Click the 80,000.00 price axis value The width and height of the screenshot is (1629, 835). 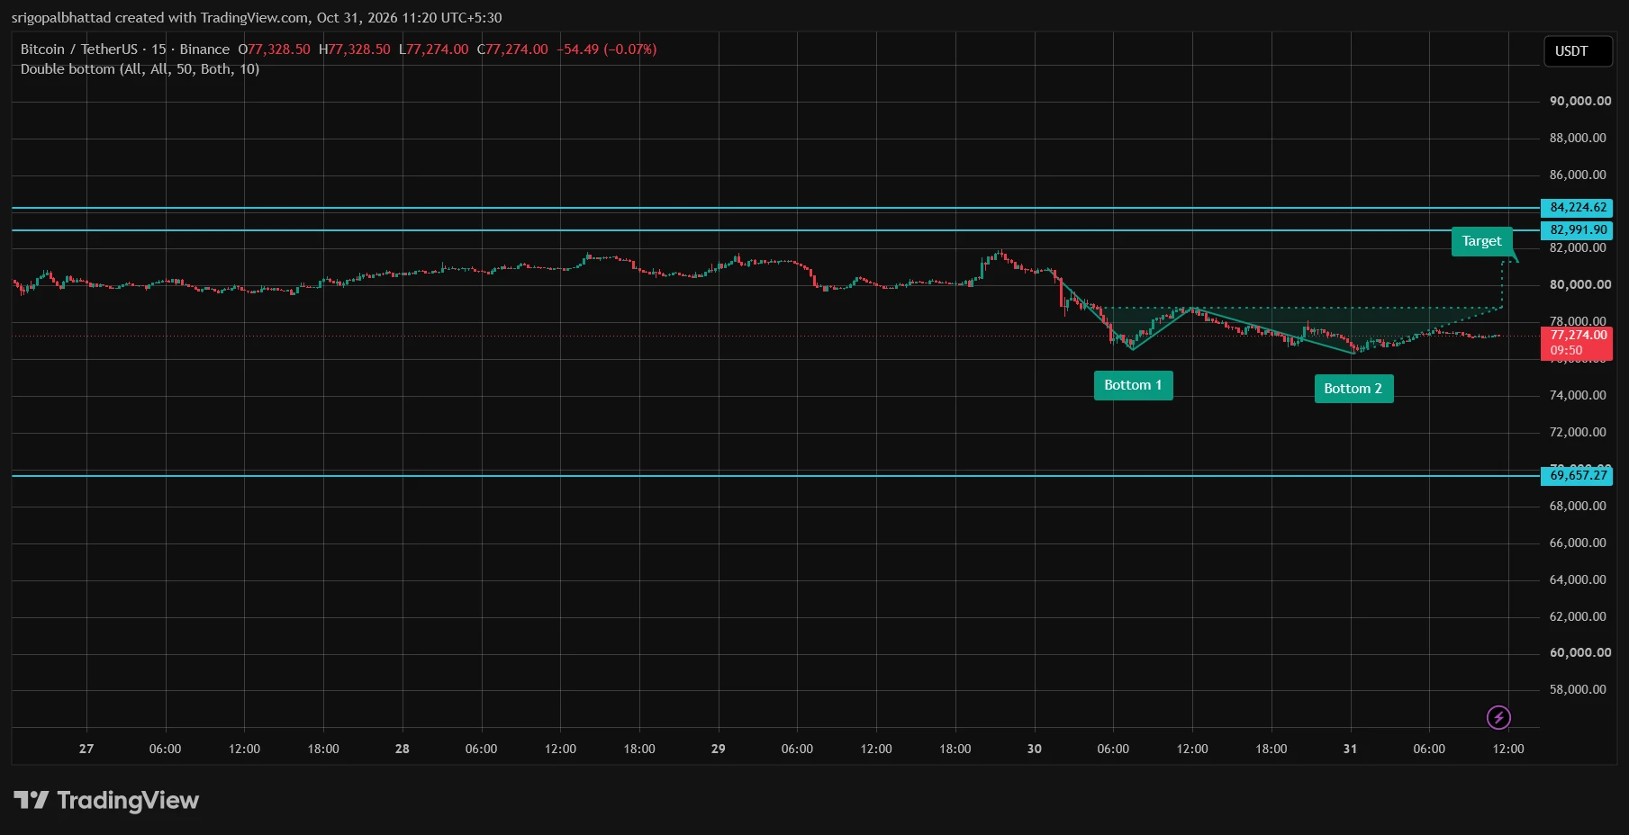[x=1580, y=284]
